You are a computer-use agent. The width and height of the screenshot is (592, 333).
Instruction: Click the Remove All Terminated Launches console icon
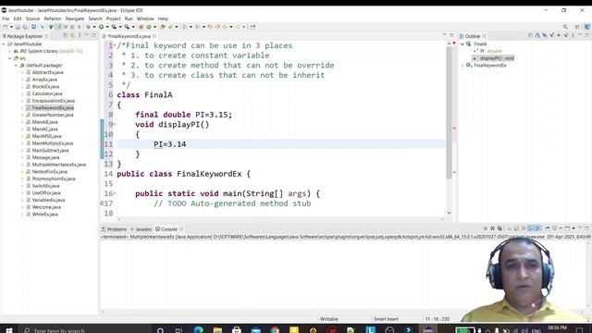[x=499, y=228]
